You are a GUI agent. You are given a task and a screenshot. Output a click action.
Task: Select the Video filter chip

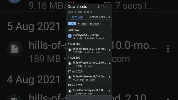point(82,24)
